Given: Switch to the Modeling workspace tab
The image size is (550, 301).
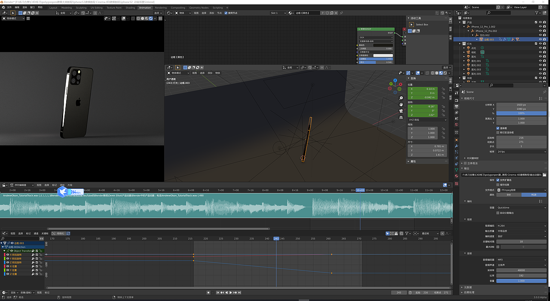Looking at the screenshot, I should pos(67,8).
